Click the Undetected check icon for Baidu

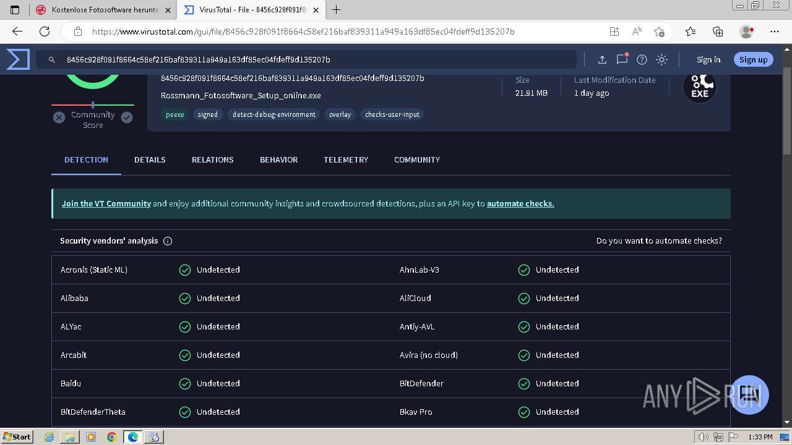click(184, 383)
